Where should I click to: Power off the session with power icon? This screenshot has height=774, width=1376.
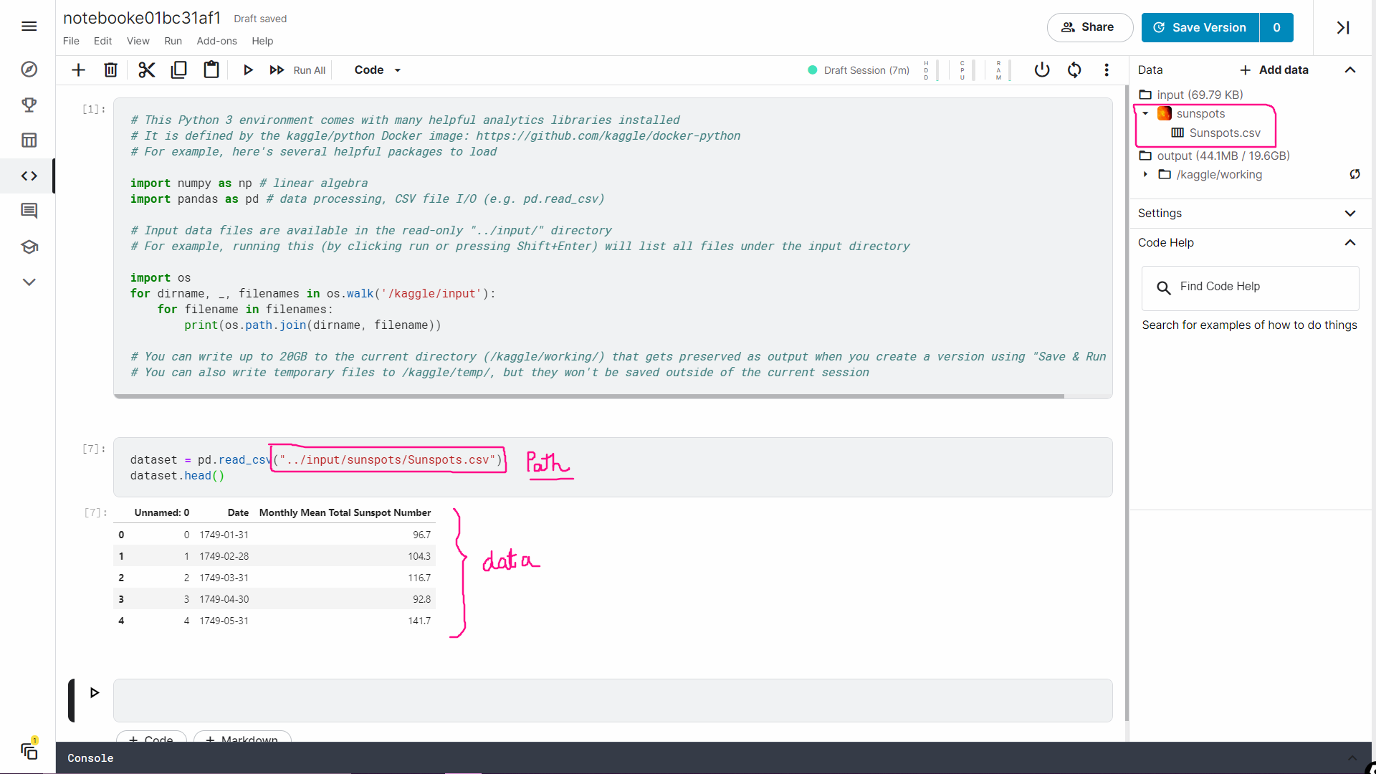[x=1042, y=70]
